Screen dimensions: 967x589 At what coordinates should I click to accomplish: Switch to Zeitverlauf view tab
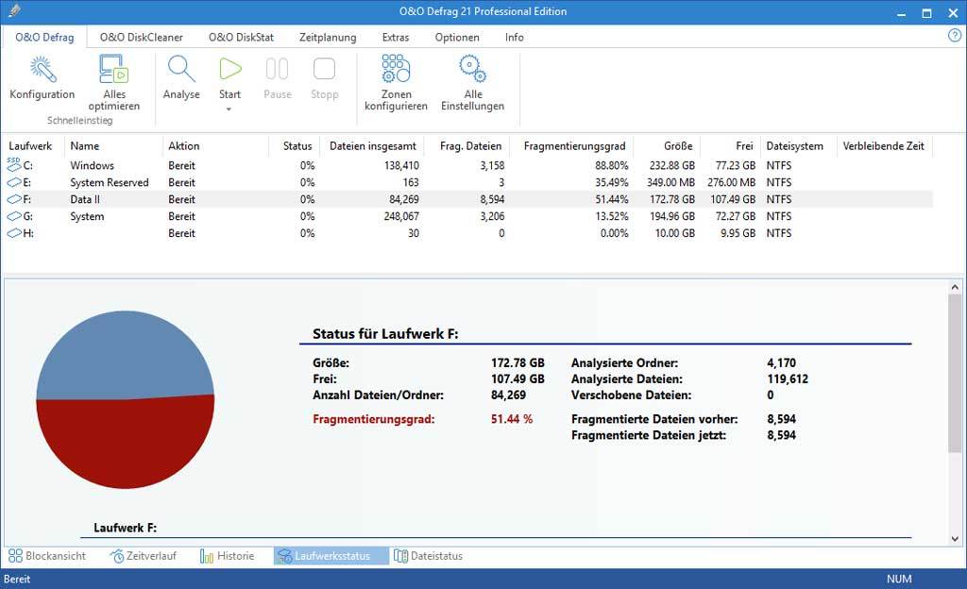144,556
